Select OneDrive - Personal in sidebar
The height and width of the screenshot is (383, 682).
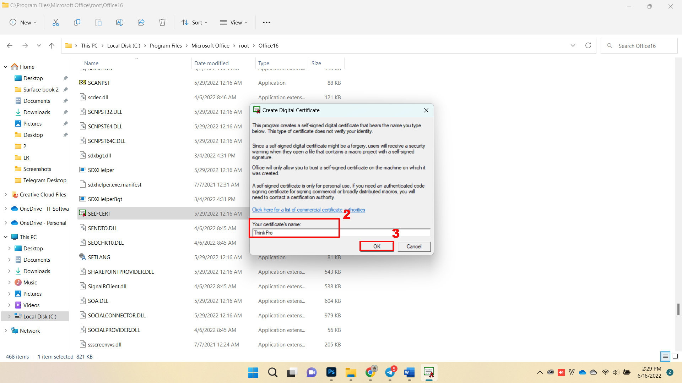pos(43,223)
